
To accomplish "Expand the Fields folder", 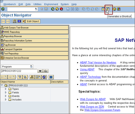I will 6,93.
